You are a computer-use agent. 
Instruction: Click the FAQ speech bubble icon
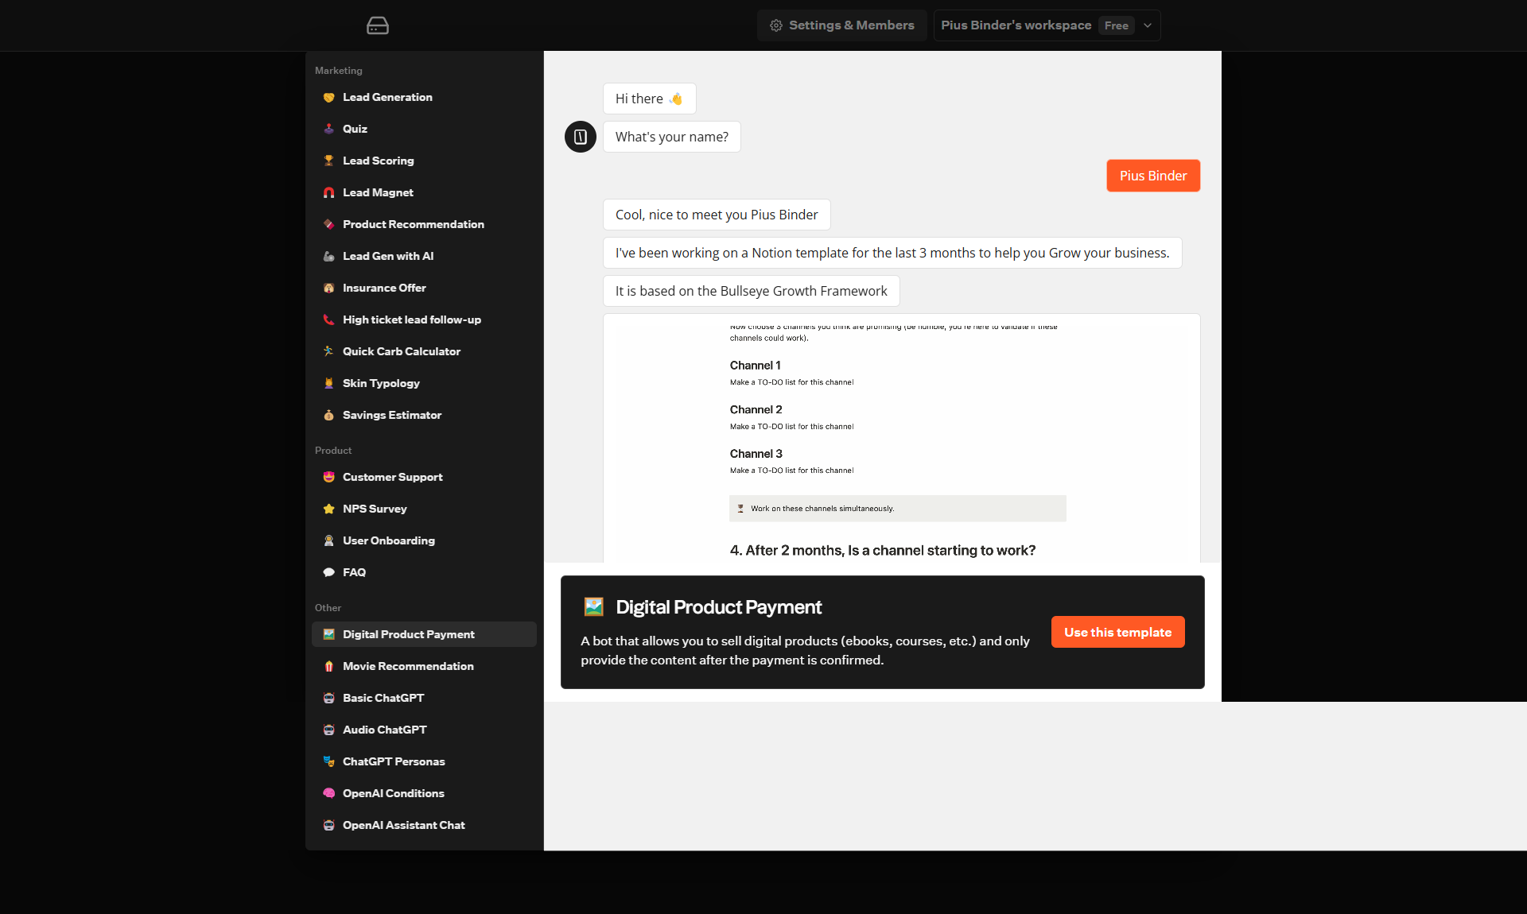click(328, 572)
